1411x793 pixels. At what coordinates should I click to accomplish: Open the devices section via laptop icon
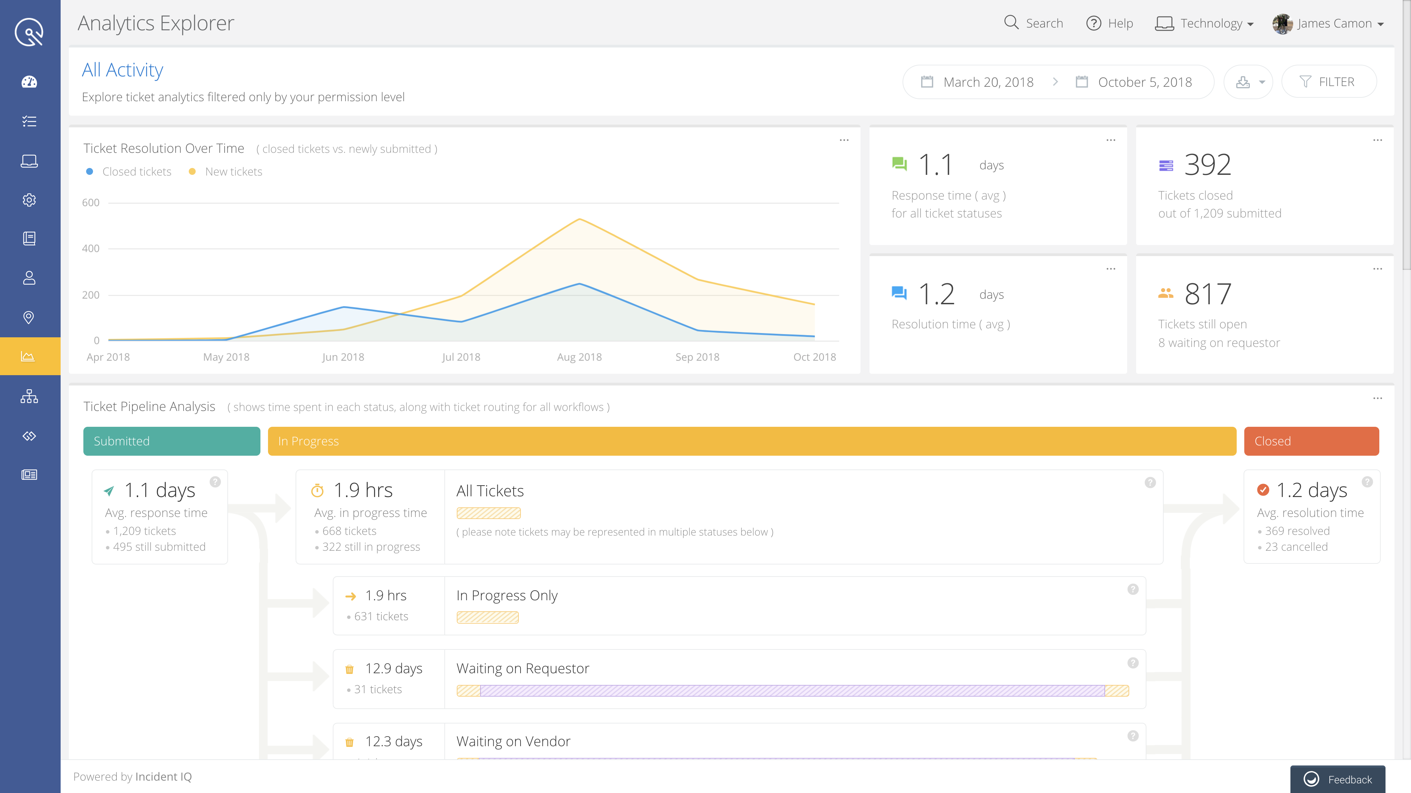coord(29,161)
